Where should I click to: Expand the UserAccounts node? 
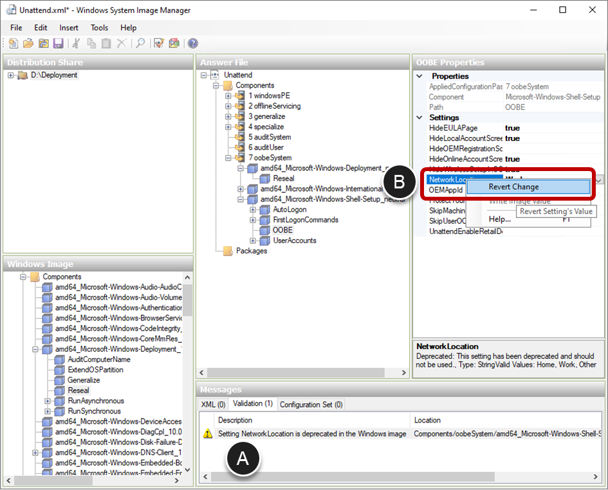coord(253,240)
